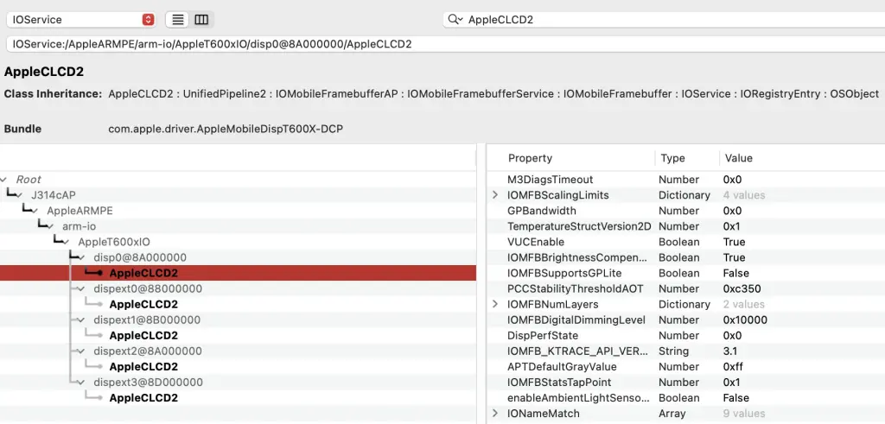Click the IOService path field

pyautogui.click(x=445, y=44)
